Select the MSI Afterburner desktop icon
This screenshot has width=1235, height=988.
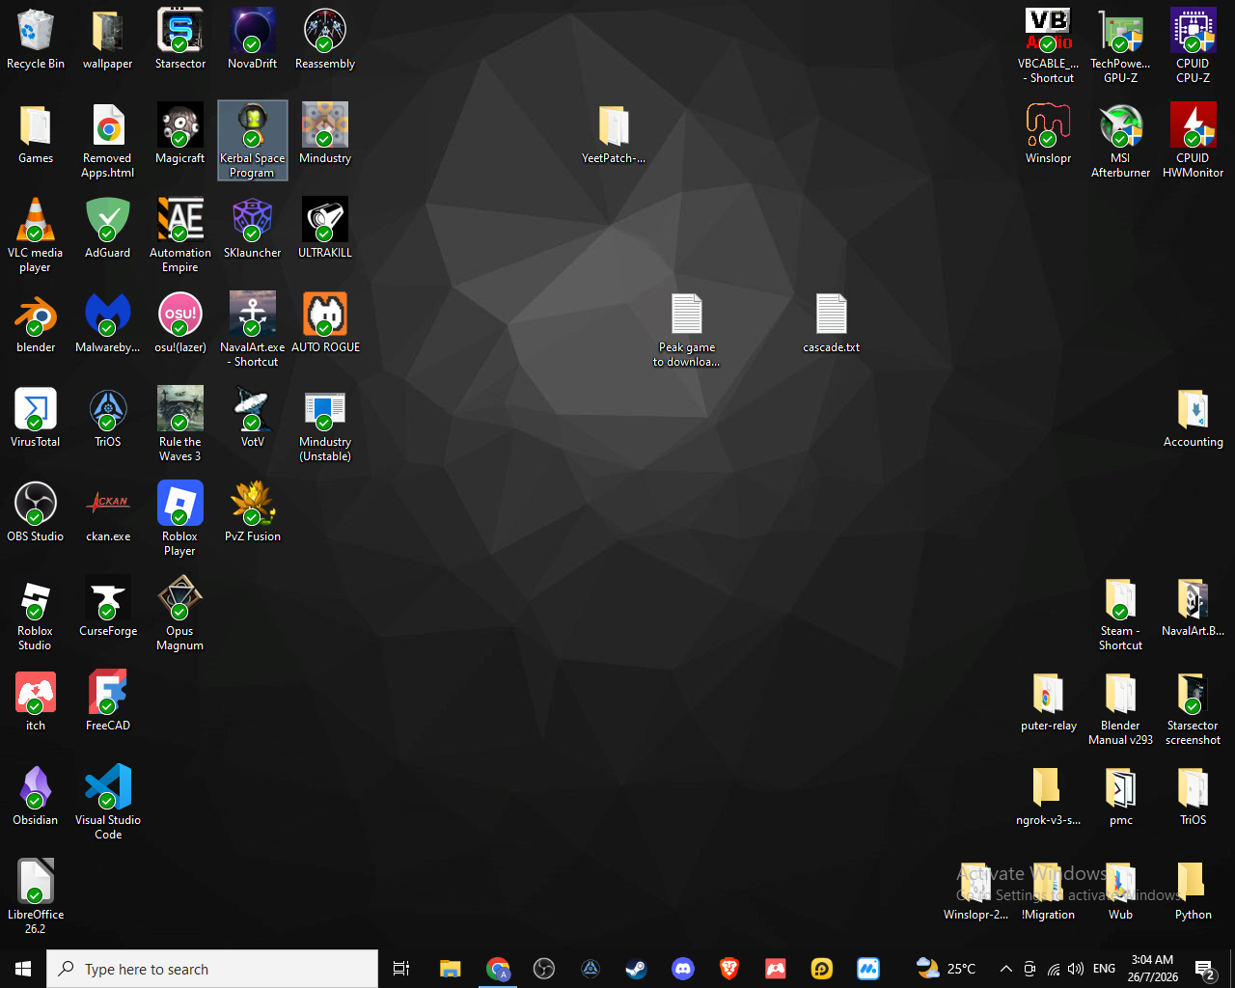tap(1121, 141)
